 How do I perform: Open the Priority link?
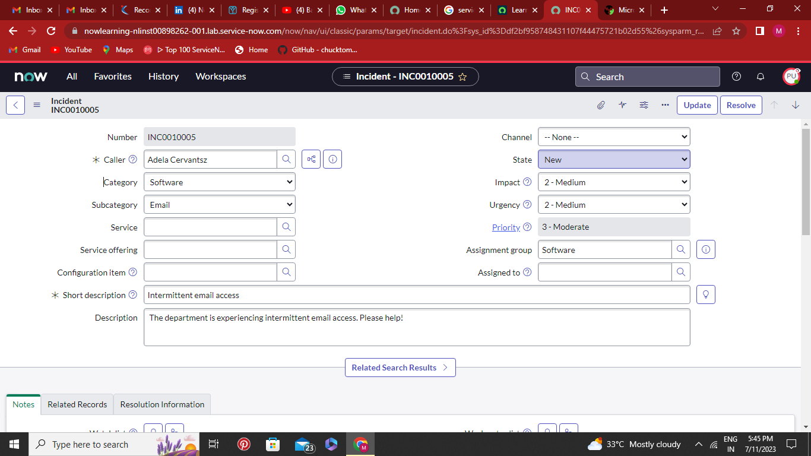pyautogui.click(x=505, y=227)
